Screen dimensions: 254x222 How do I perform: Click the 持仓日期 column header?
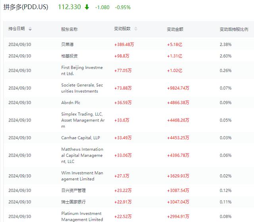point(17,29)
